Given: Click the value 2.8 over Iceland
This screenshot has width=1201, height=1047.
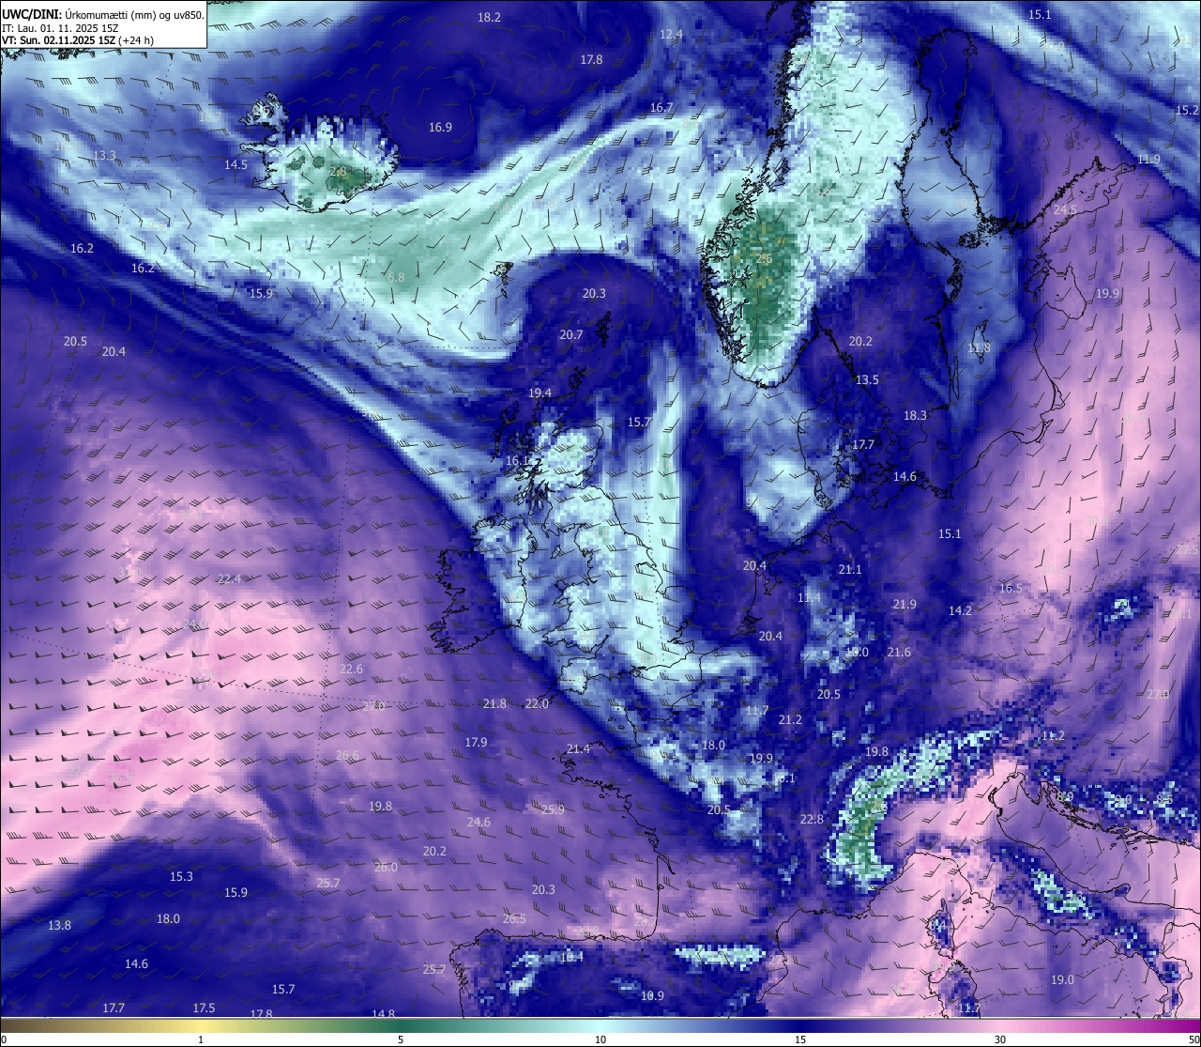Looking at the screenshot, I should (338, 172).
